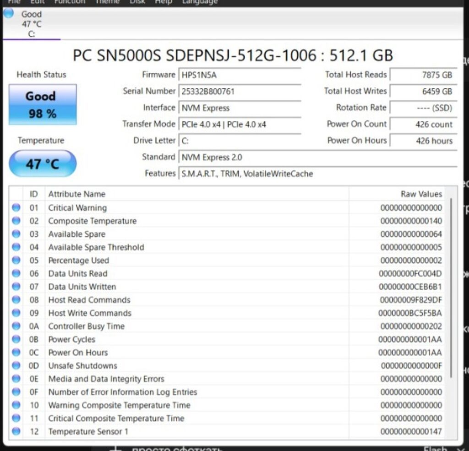Click the Raw Values column header
The width and height of the screenshot is (469, 451).
coord(397,194)
